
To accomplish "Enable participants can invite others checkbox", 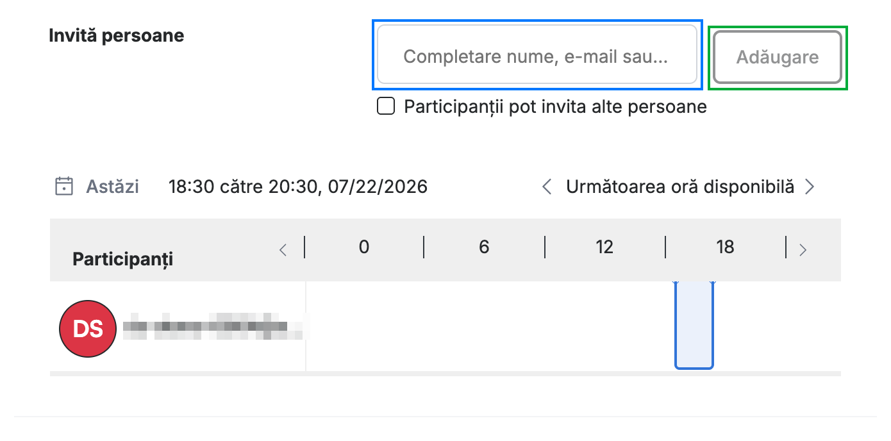I will coord(386,106).
